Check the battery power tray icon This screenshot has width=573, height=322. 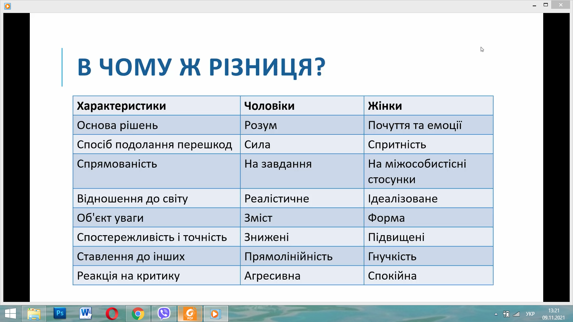coord(506,314)
